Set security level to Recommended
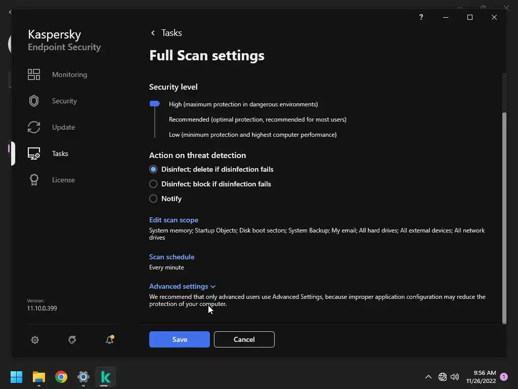This screenshot has height=389, width=518. [257, 120]
